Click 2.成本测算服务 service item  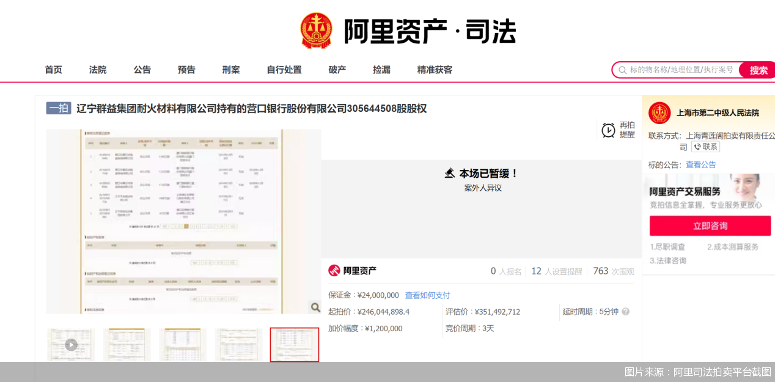coord(733,247)
